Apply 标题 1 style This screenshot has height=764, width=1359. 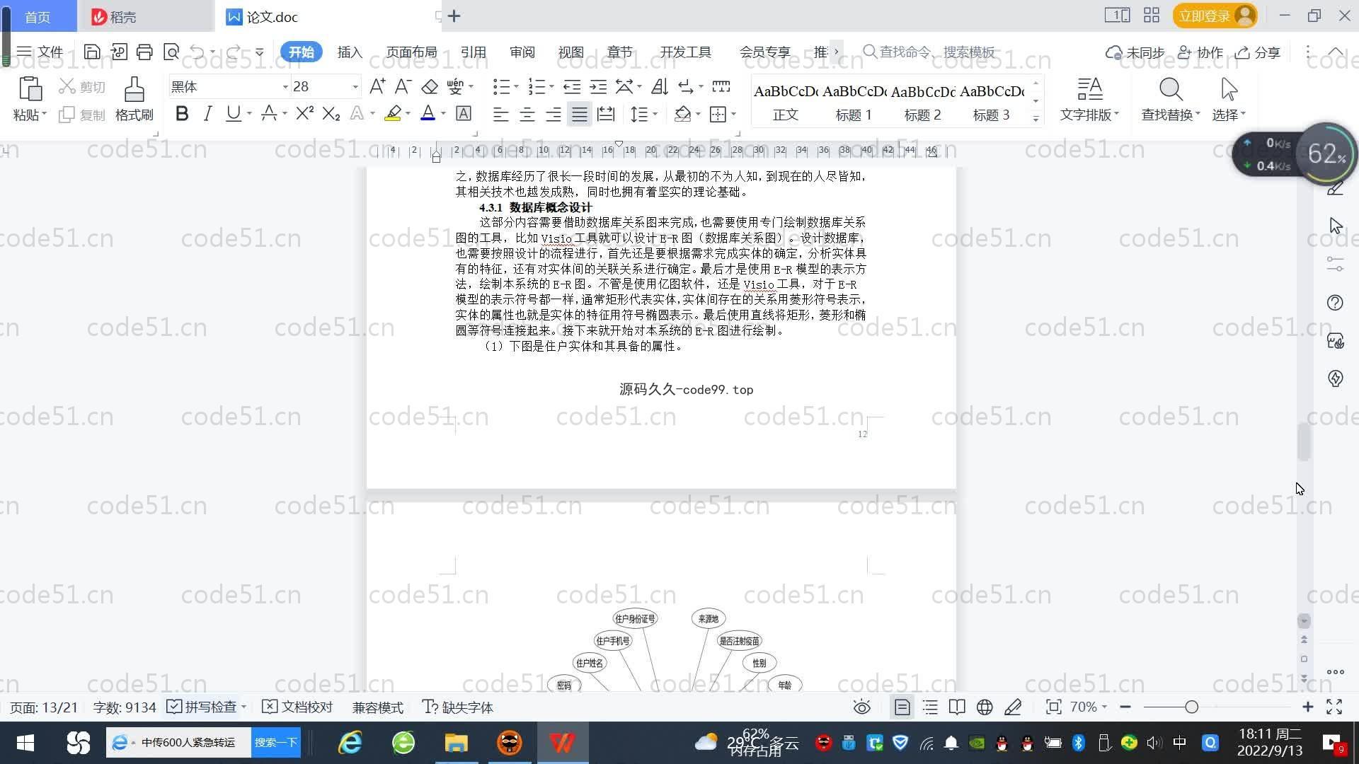point(854,102)
